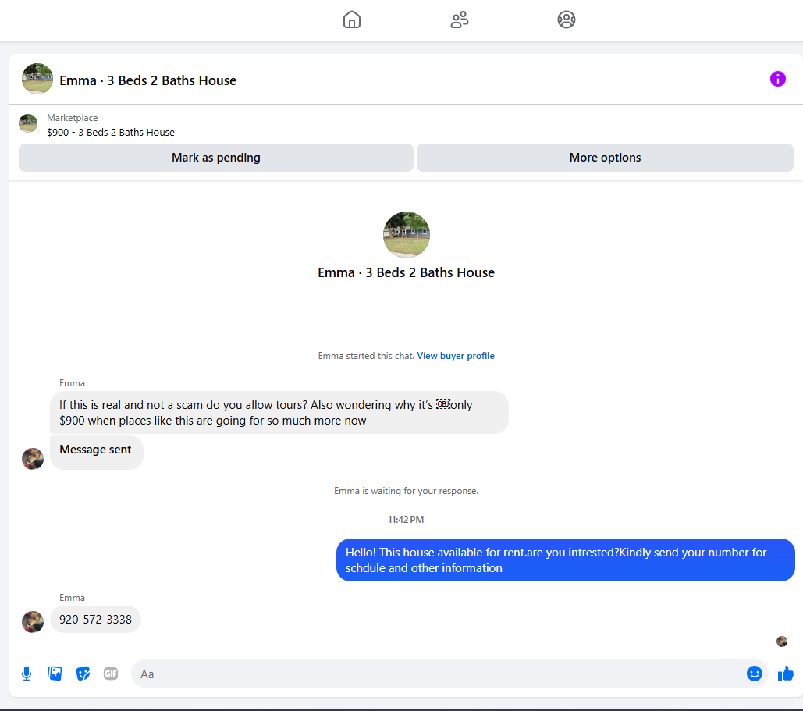The image size is (803, 711).
Task: Open the Friends icon in top navigation
Action: 460,20
